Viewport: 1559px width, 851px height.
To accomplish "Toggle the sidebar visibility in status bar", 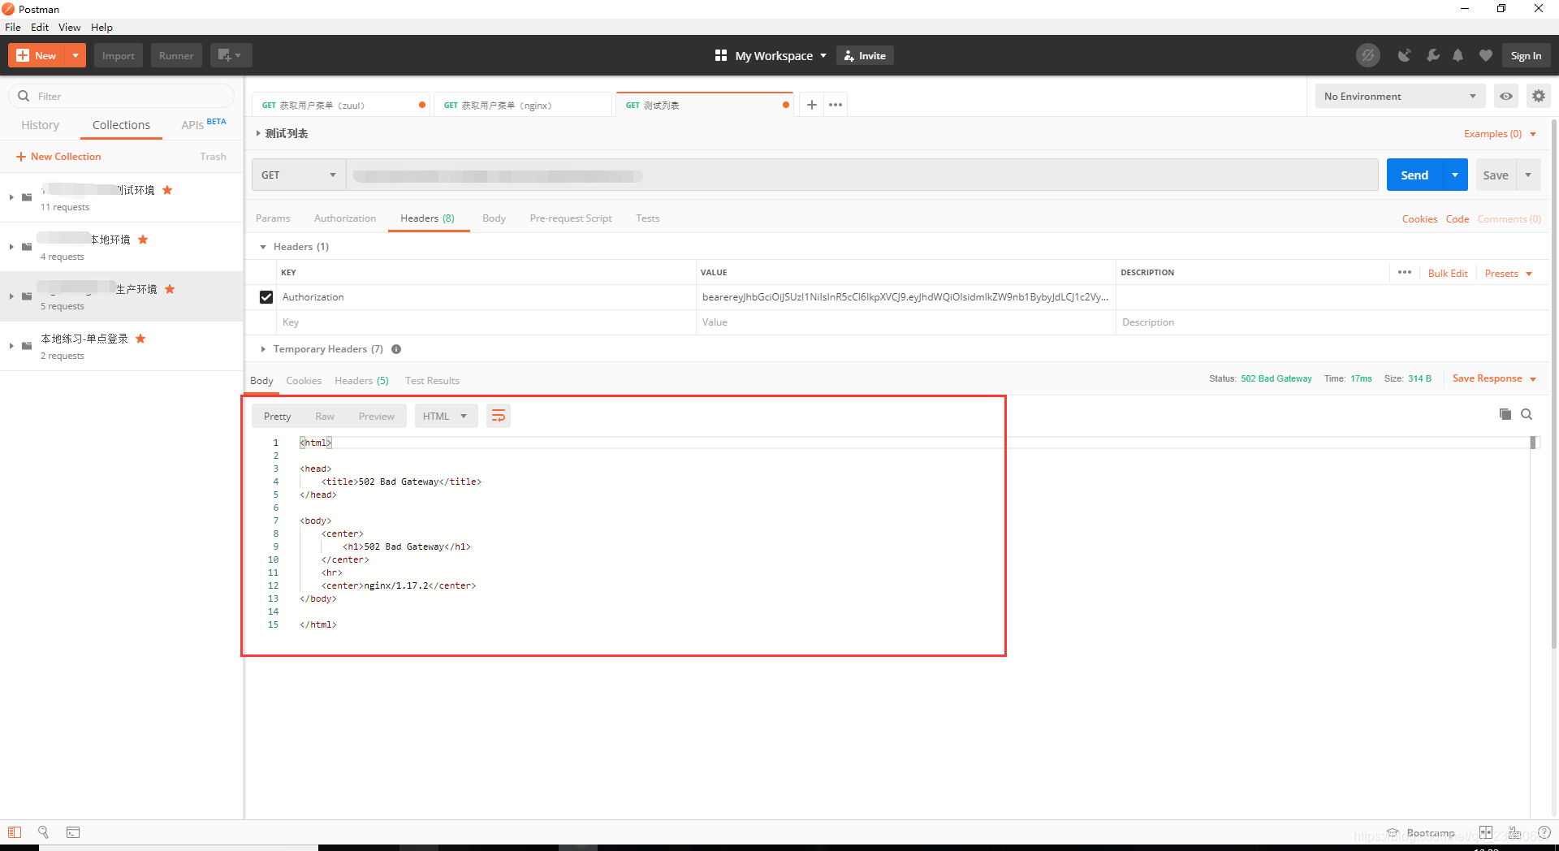I will [15, 832].
